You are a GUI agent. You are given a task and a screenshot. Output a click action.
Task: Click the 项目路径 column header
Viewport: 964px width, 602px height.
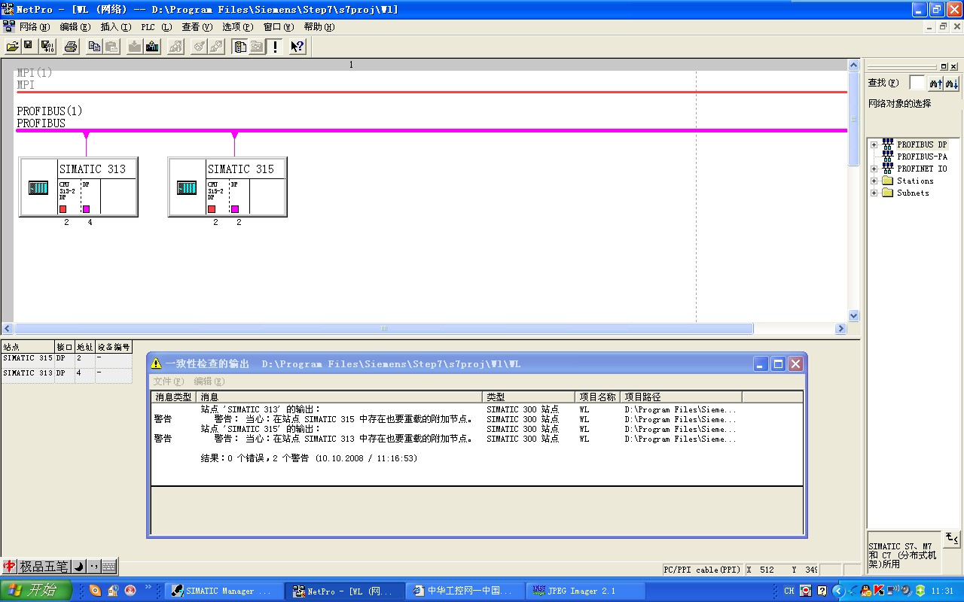(681, 397)
